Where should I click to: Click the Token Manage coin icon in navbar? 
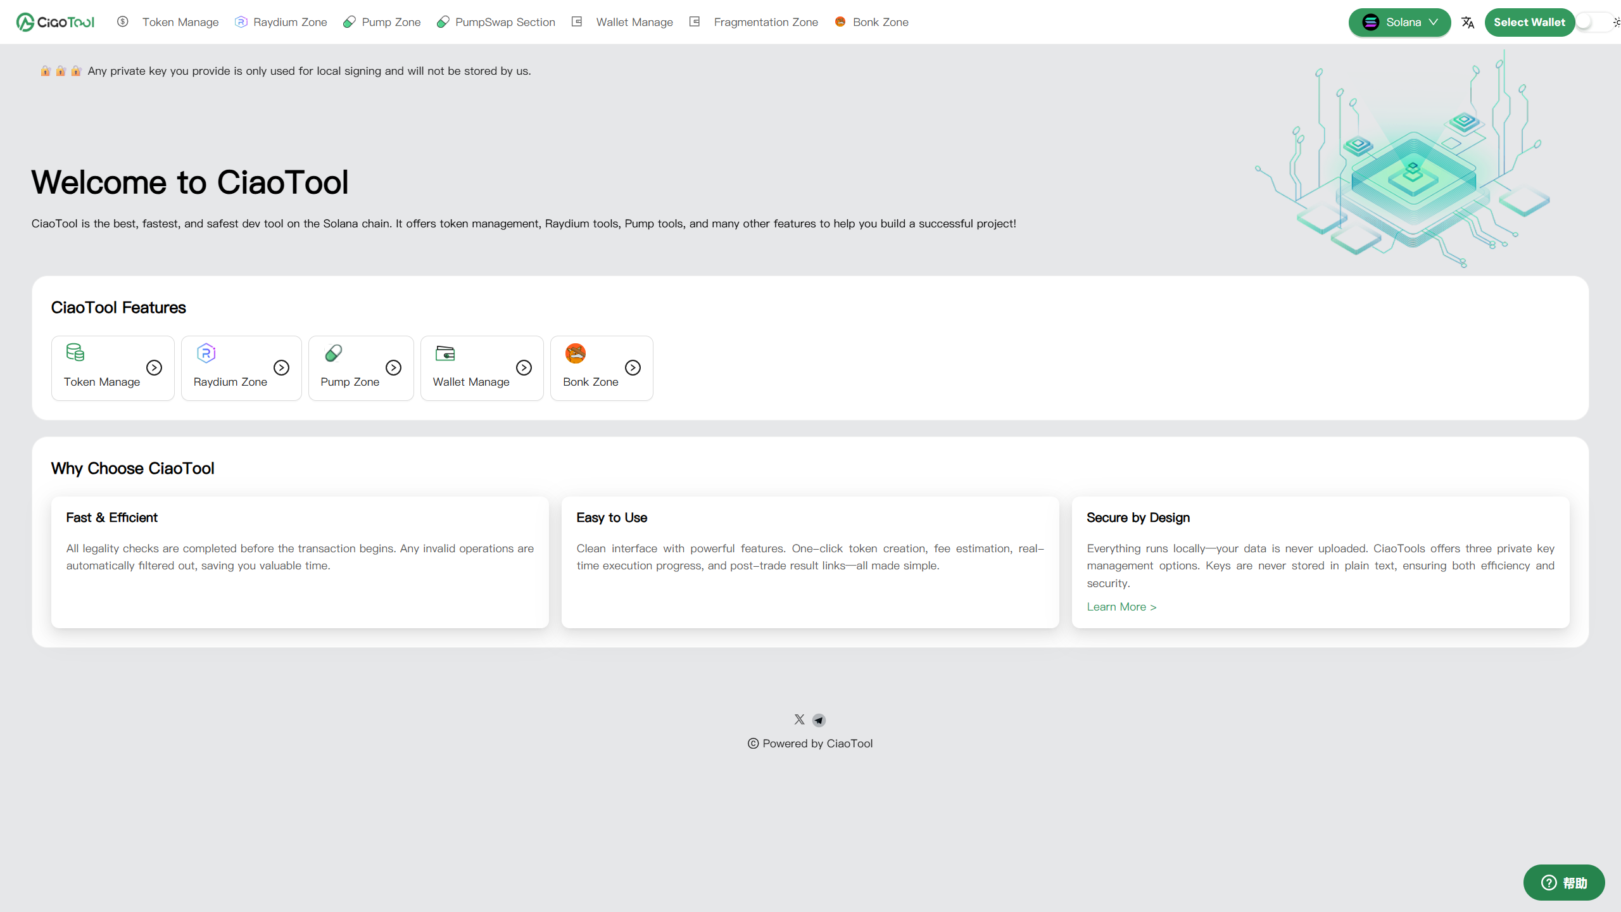click(x=123, y=22)
